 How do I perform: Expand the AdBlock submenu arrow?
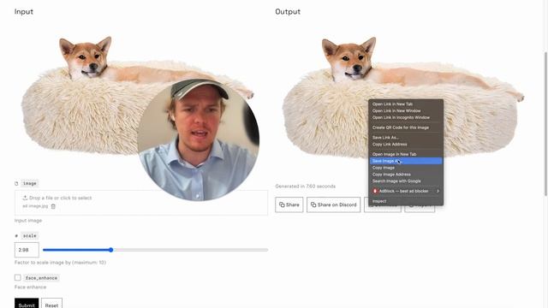(x=438, y=191)
